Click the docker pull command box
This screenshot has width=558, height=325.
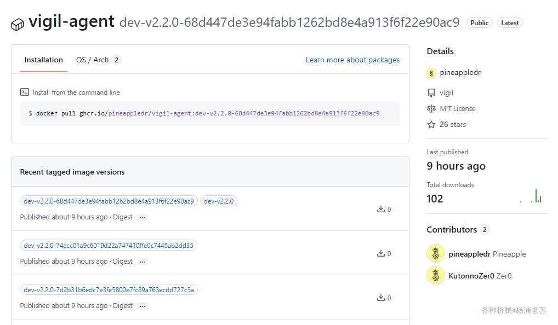coord(210,114)
